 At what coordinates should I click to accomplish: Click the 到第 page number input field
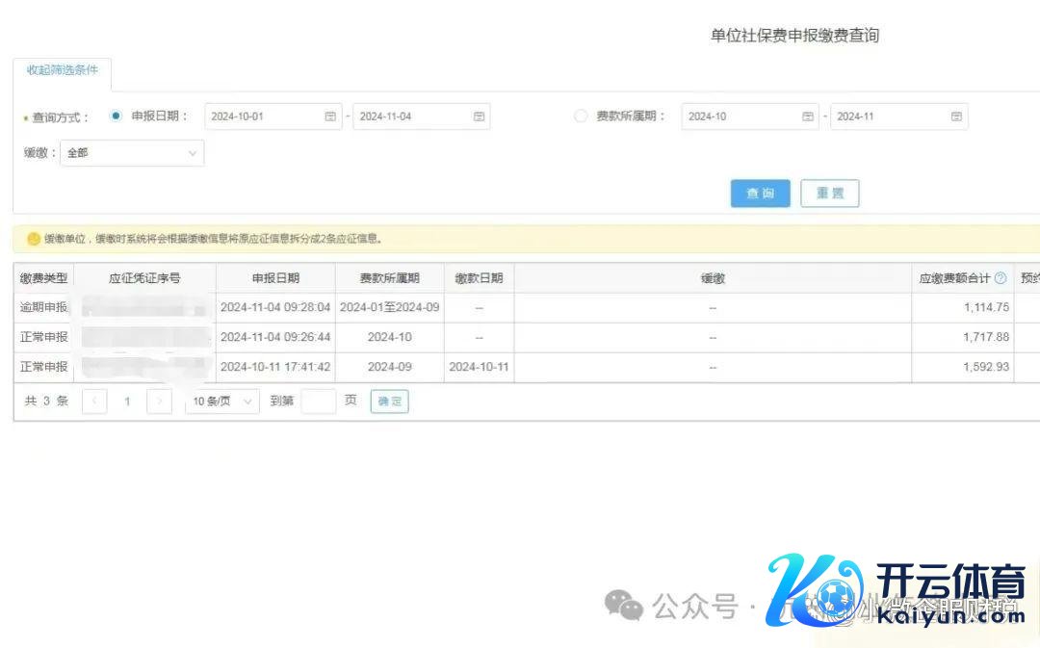318,402
